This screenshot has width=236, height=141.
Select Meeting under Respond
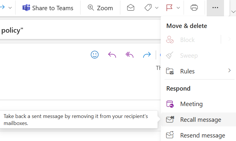point(199,104)
